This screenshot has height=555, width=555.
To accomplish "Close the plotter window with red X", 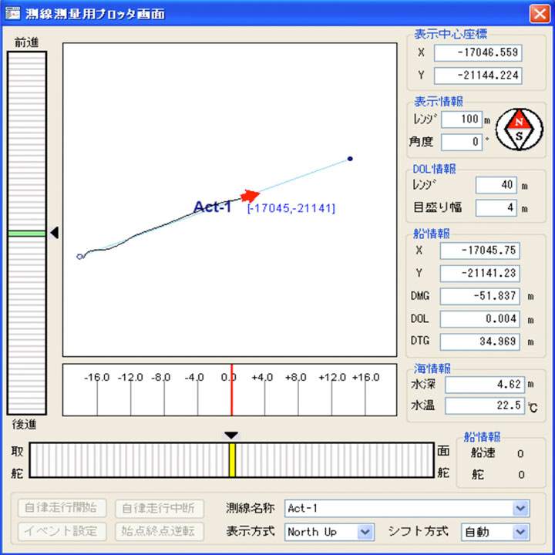I will point(538,13).
